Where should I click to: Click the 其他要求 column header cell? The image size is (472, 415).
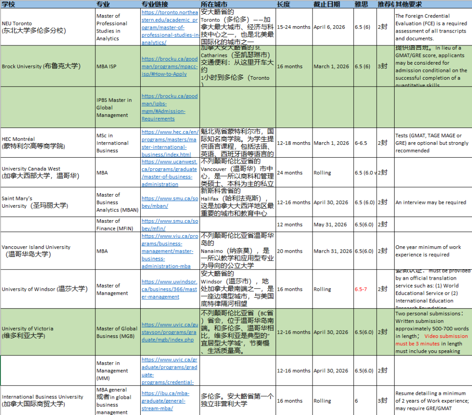coord(433,4)
